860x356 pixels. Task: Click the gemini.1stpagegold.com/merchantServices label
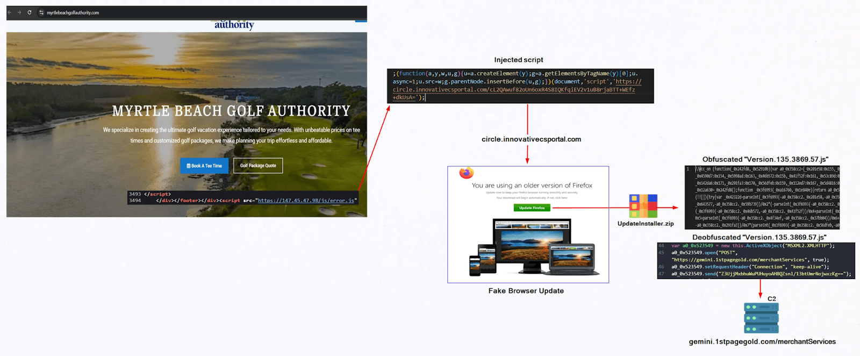[x=762, y=341]
